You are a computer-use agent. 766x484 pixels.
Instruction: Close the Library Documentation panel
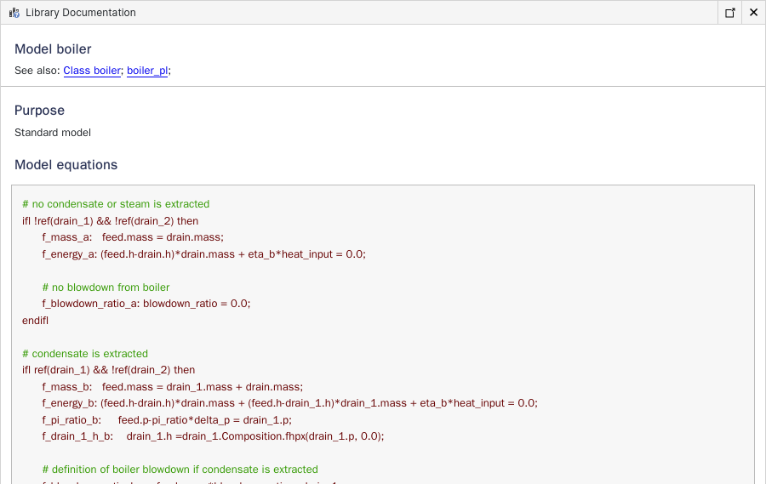coord(753,13)
